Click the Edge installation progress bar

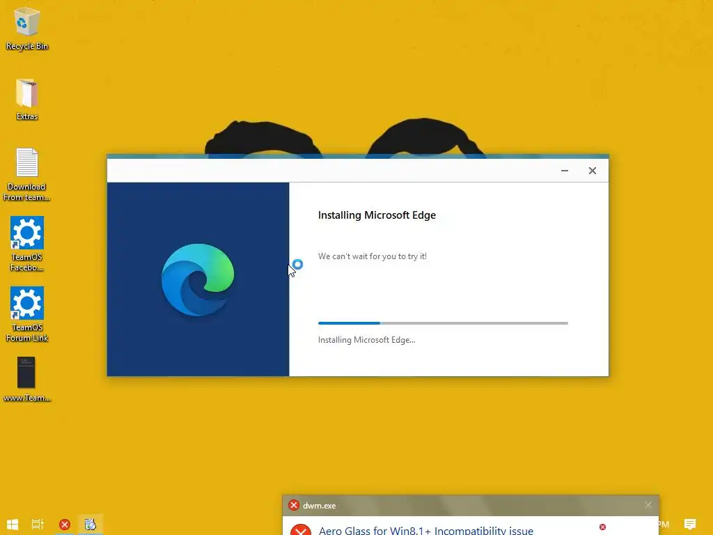point(443,323)
